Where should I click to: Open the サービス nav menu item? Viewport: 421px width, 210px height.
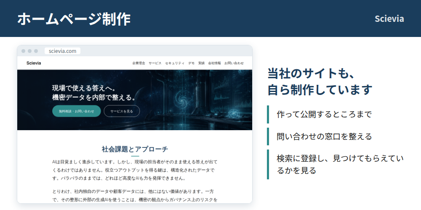click(x=155, y=63)
